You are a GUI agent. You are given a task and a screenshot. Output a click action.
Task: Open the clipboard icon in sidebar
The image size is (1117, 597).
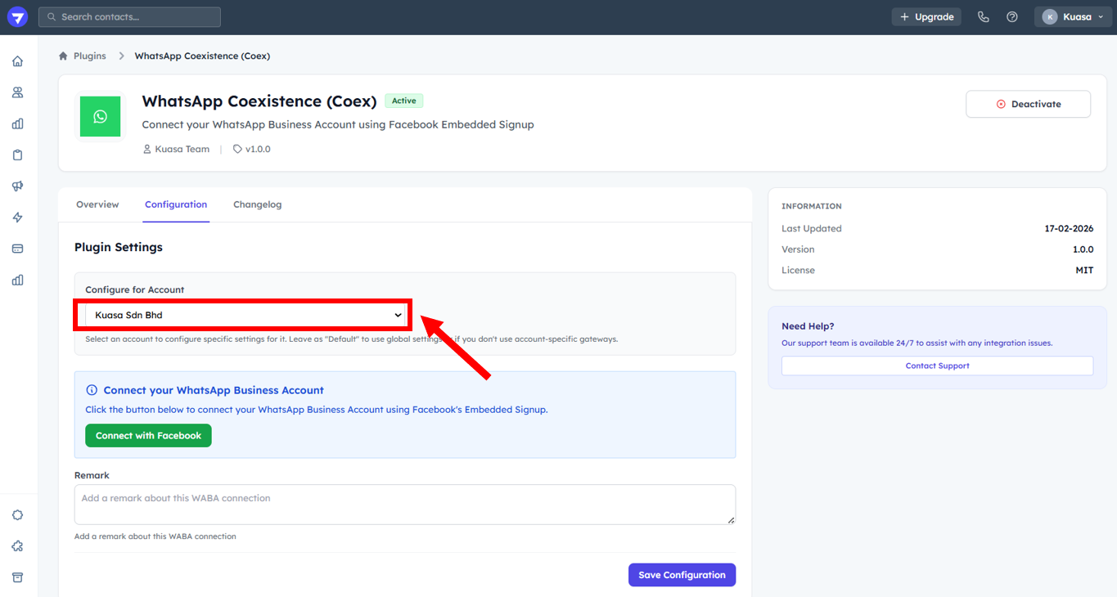click(x=17, y=155)
